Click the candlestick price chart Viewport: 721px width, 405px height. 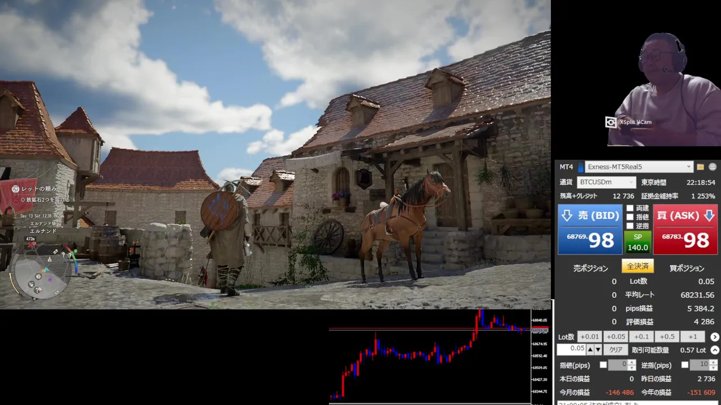coord(430,357)
